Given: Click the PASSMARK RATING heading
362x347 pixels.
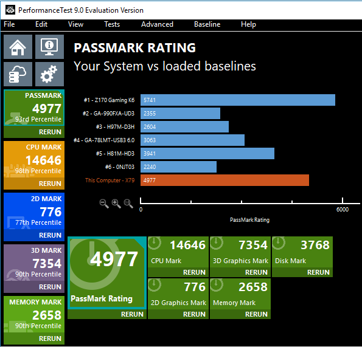Looking at the screenshot, I should coord(135,48).
